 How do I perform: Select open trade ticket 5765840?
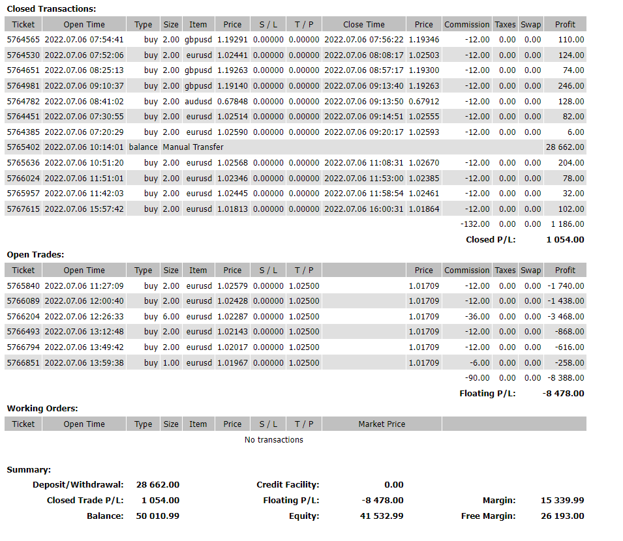[23, 285]
